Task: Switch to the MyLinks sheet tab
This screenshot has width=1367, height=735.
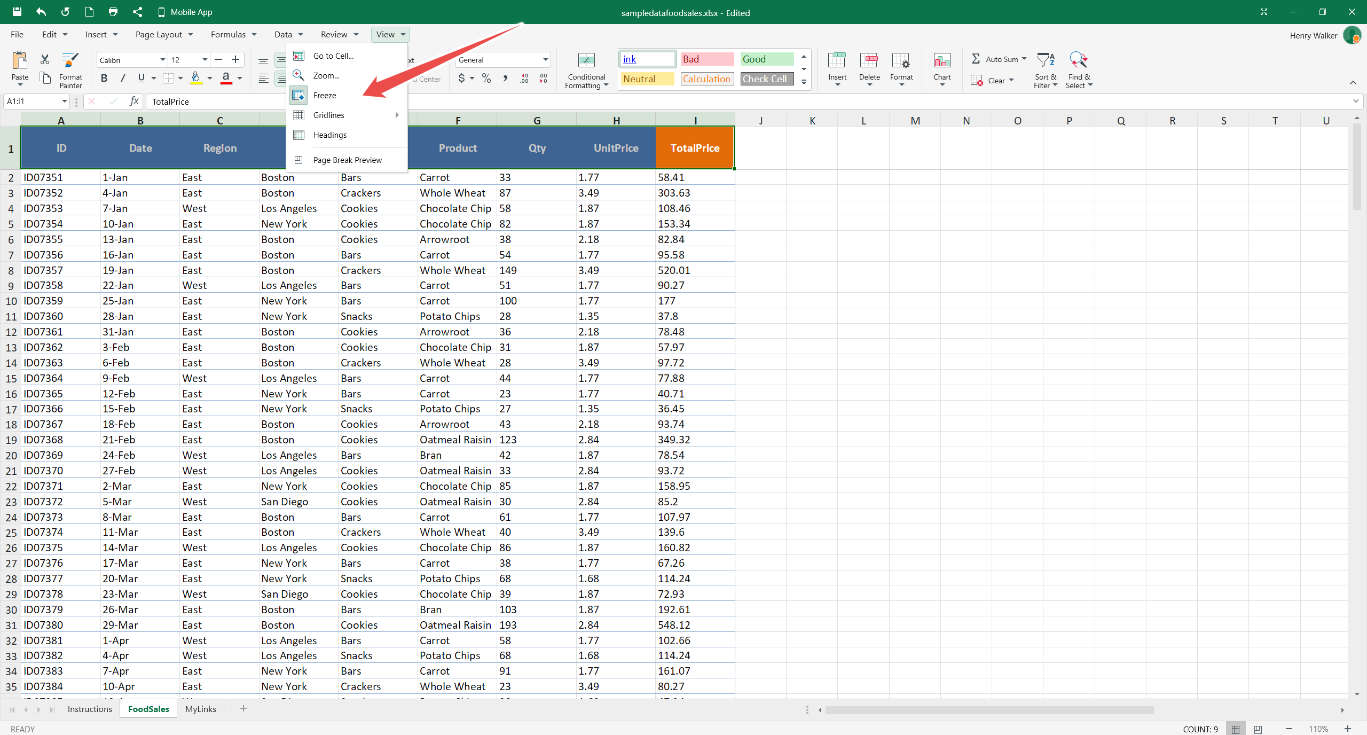Action: [x=200, y=709]
